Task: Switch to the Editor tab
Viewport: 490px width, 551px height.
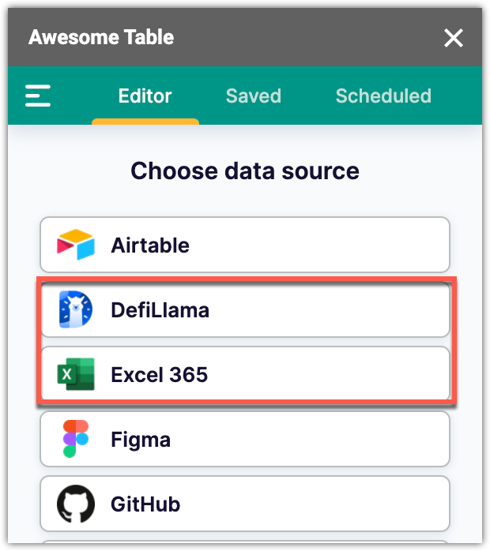Action: (145, 96)
